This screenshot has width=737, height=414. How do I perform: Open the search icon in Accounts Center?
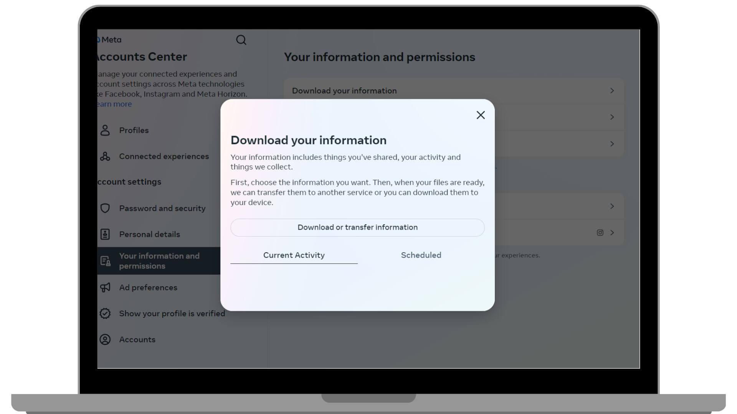point(241,40)
